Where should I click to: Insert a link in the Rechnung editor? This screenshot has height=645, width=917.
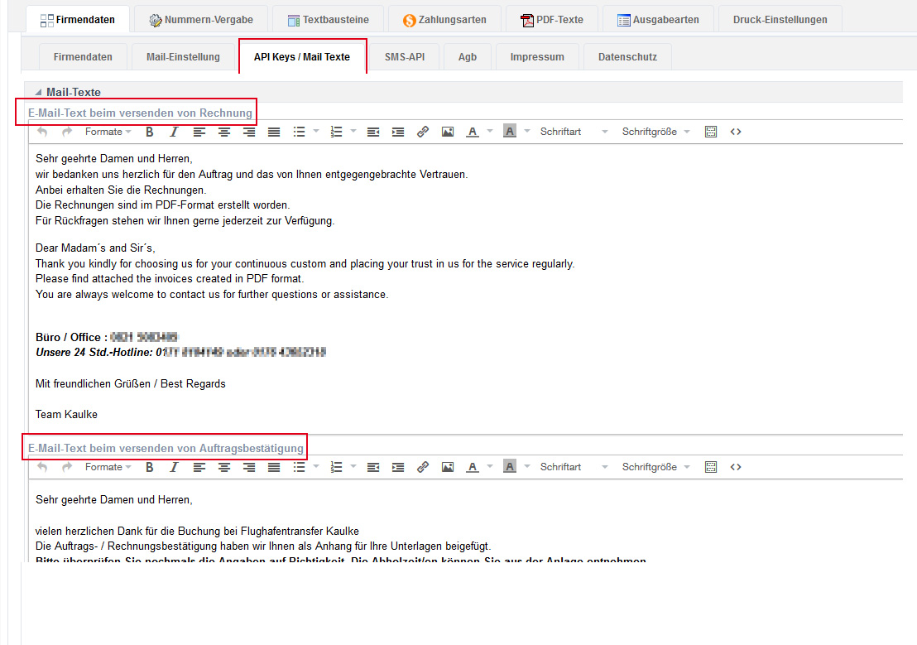pyautogui.click(x=423, y=132)
